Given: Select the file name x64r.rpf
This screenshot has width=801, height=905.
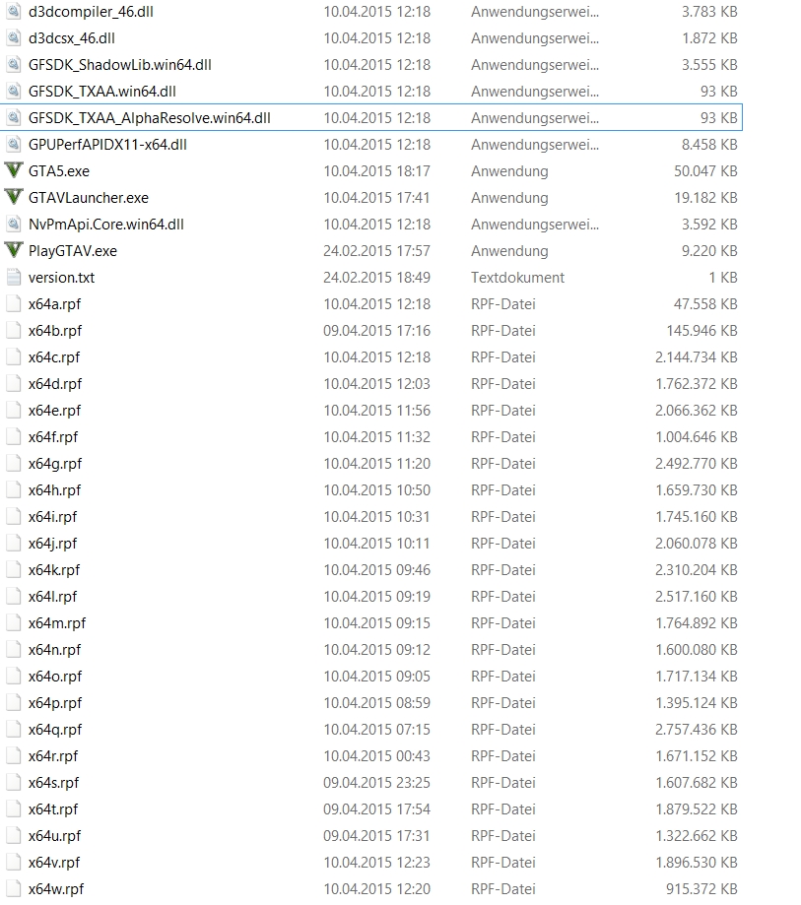Looking at the screenshot, I should tap(53, 756).
